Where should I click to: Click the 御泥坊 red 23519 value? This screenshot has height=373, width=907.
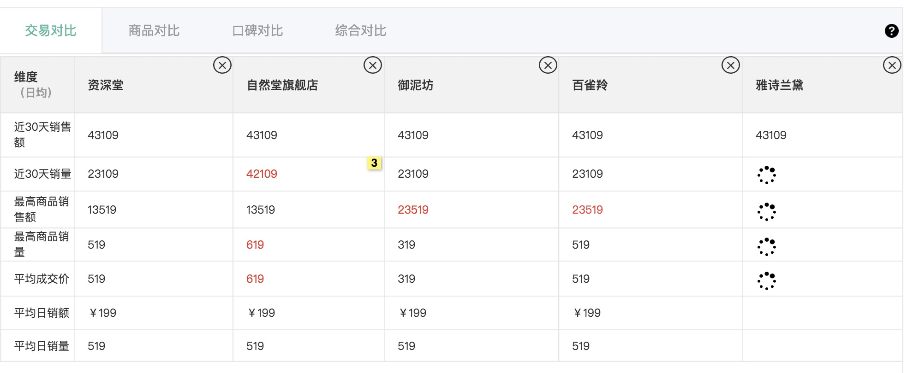coord(413,210)
